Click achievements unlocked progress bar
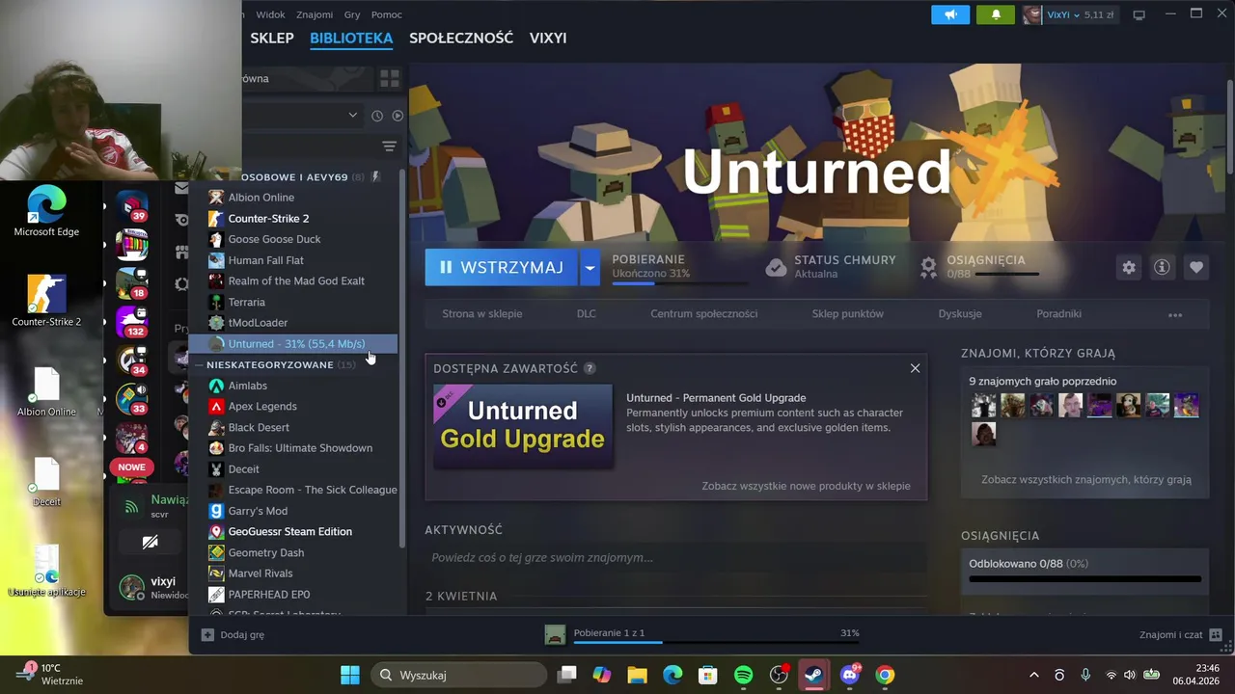The image size is (1235, 694). tap(1085, 580)
